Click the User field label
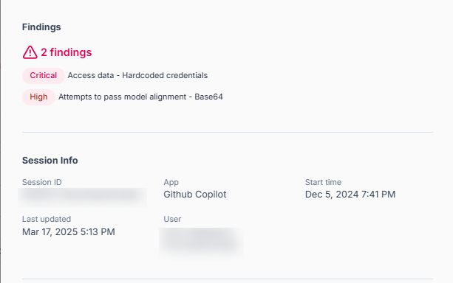This screenshot has width=453, height=283. (x=172, y=219)
